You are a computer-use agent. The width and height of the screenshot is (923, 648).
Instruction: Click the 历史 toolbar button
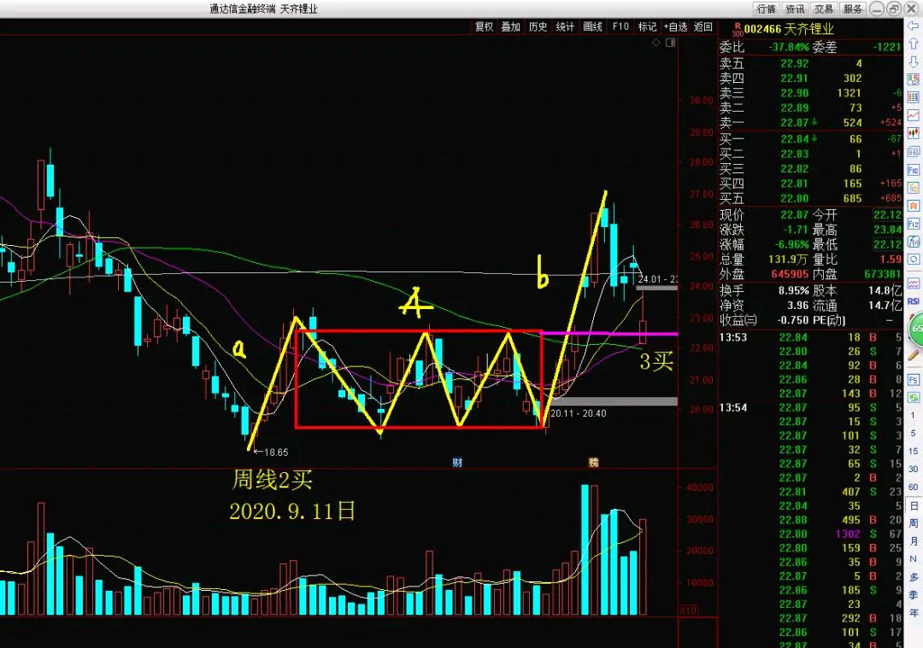tap(538, 27)
